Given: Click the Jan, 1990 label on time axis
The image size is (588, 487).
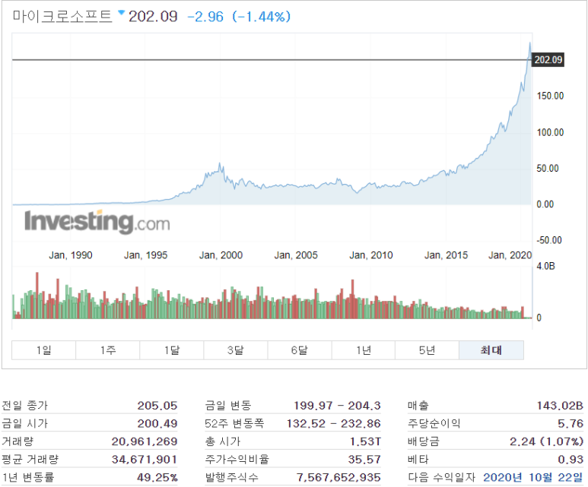Looking at the screenshot, I should coord(71,255).
